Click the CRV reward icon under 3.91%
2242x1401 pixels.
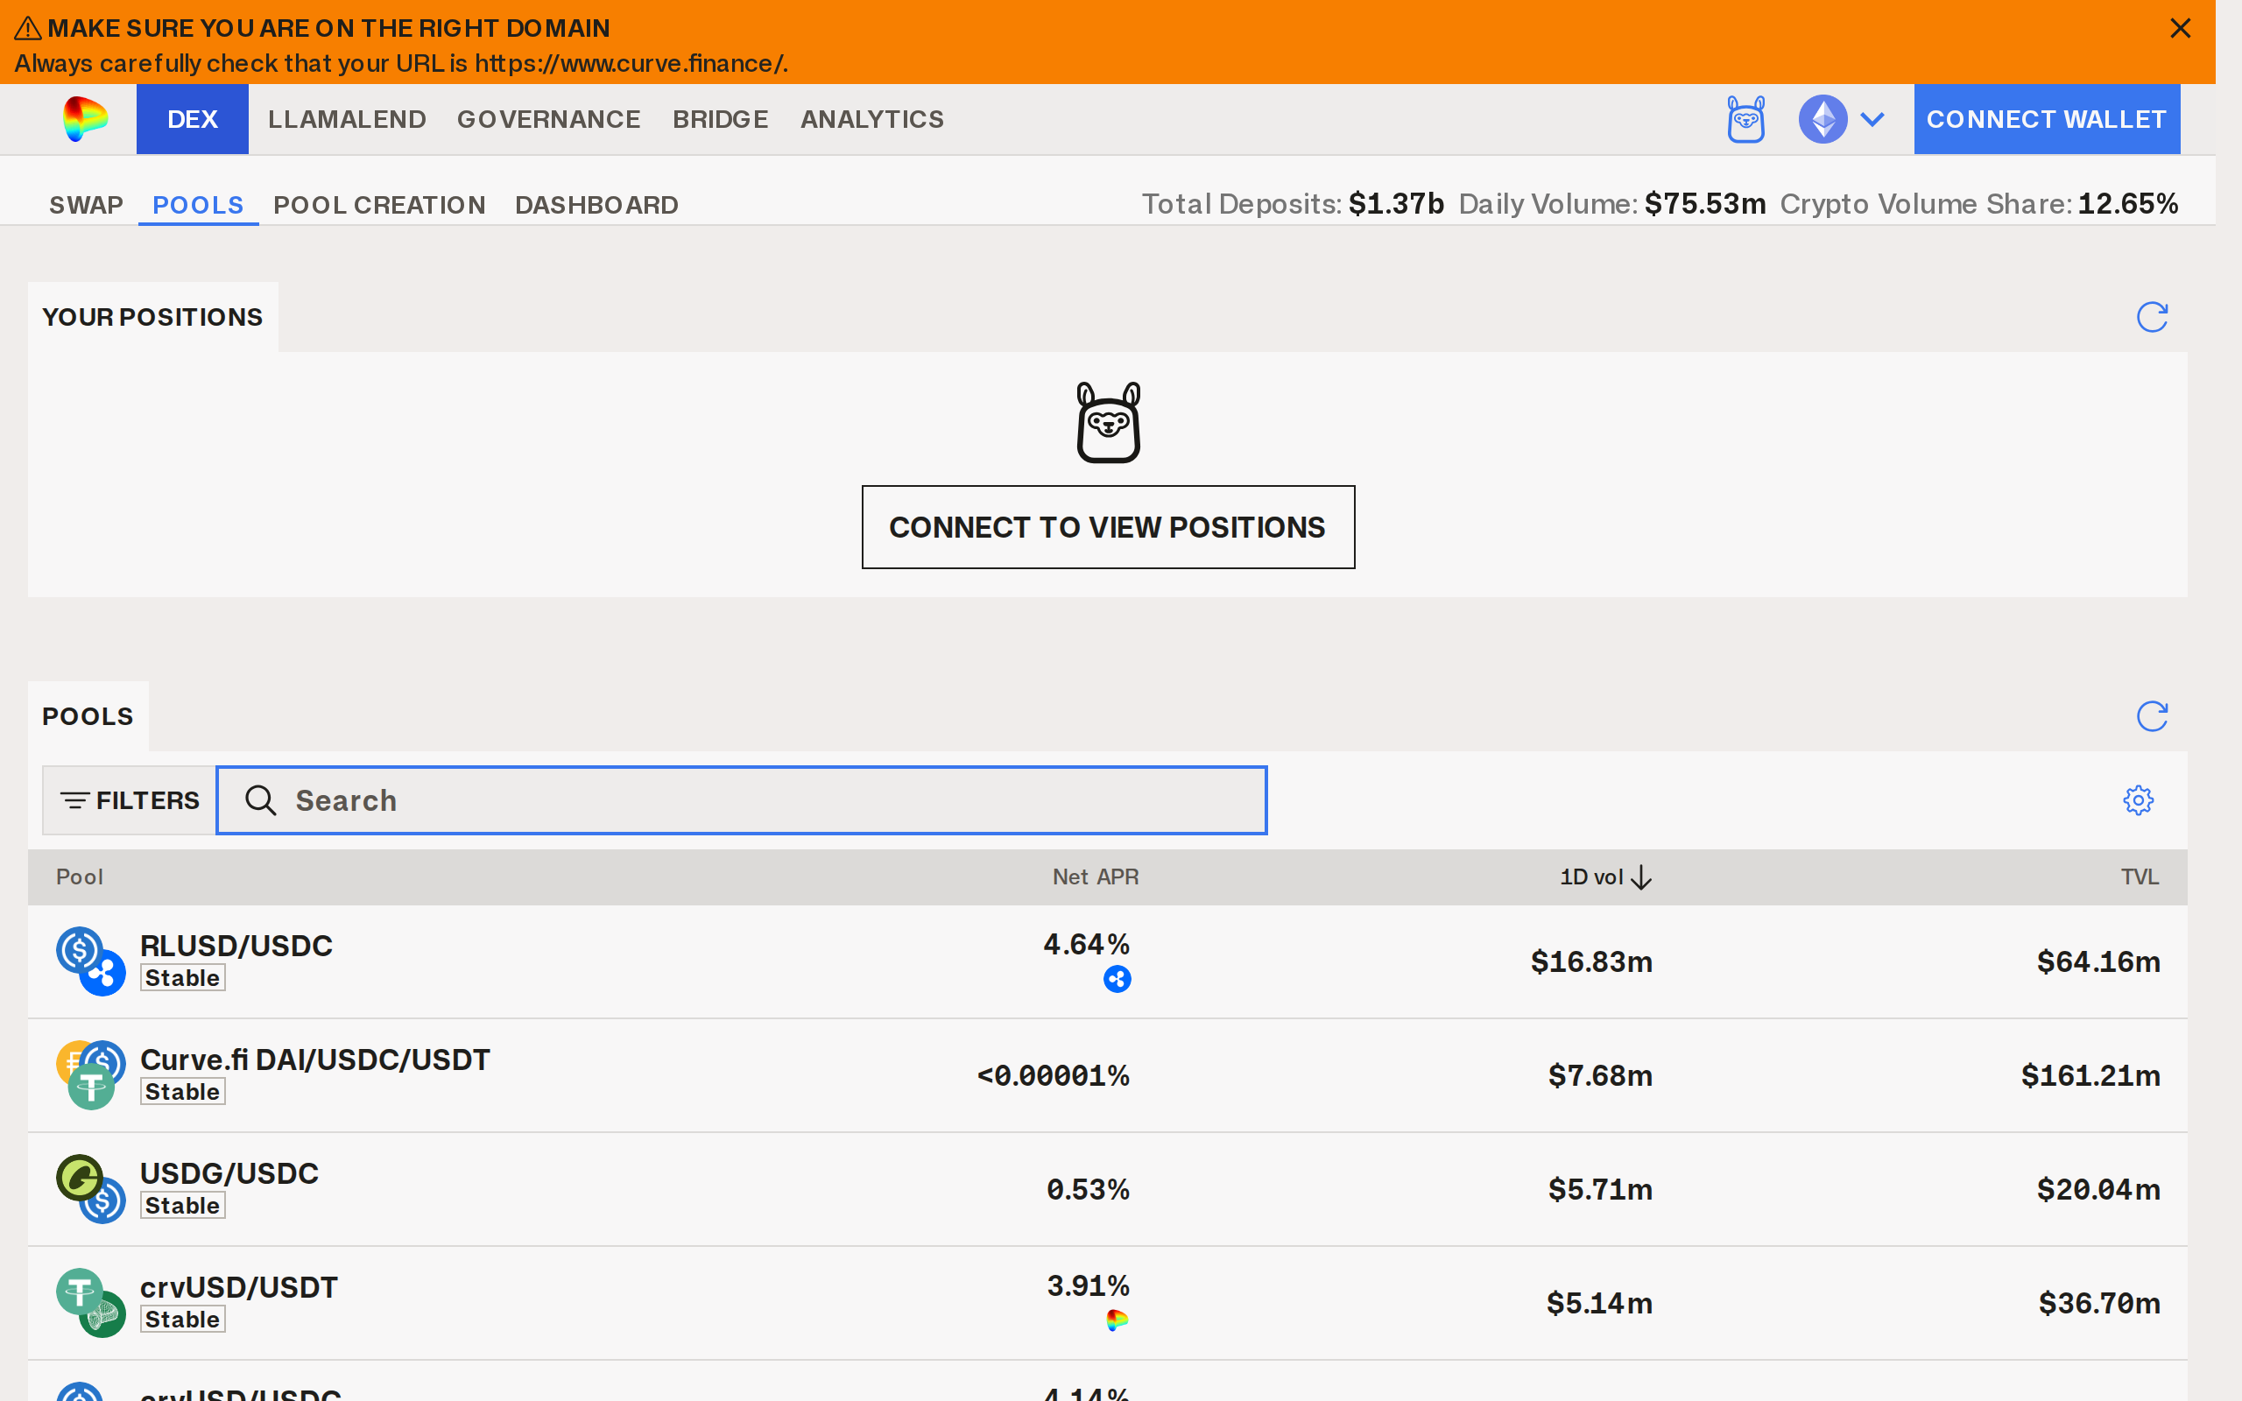coord(1117,1320)
